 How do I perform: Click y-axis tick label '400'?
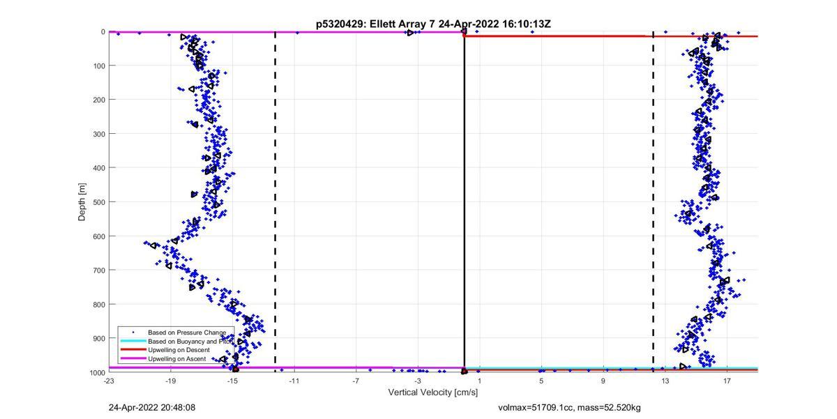(x=99, y=168)
